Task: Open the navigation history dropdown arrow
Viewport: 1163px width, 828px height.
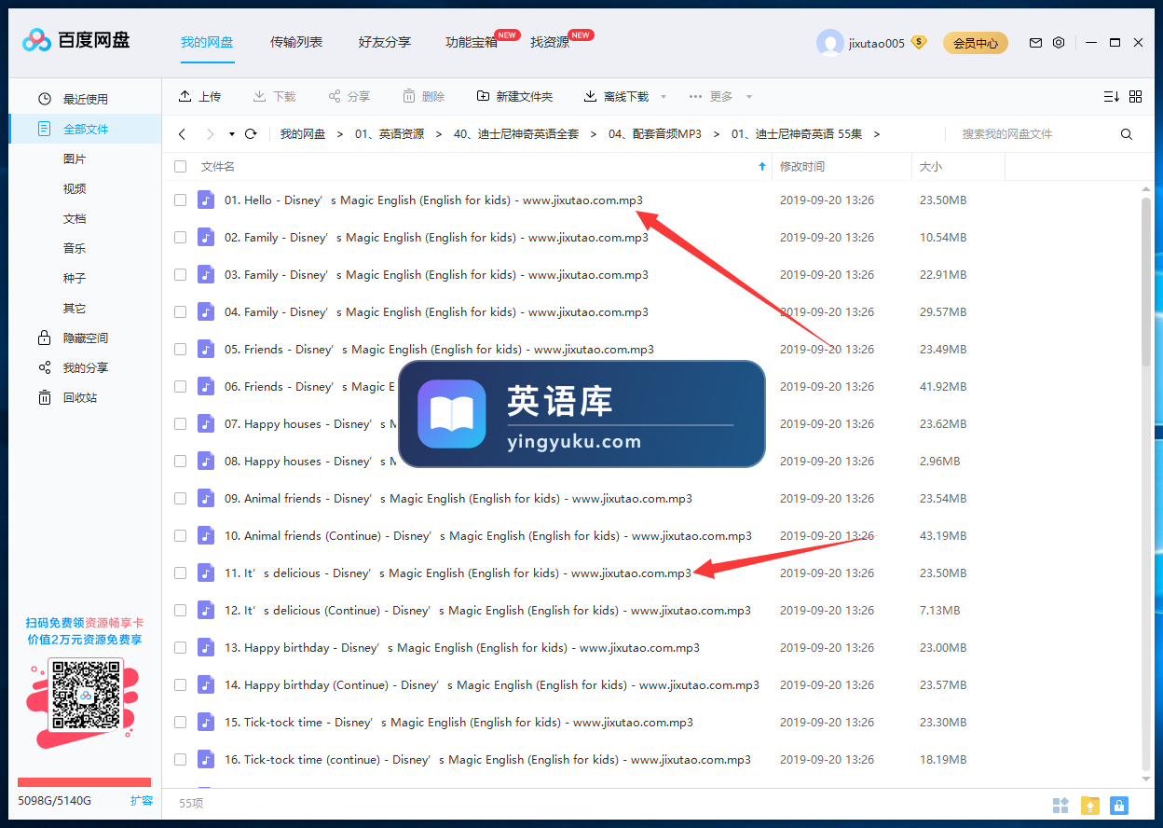Action: 231,134
